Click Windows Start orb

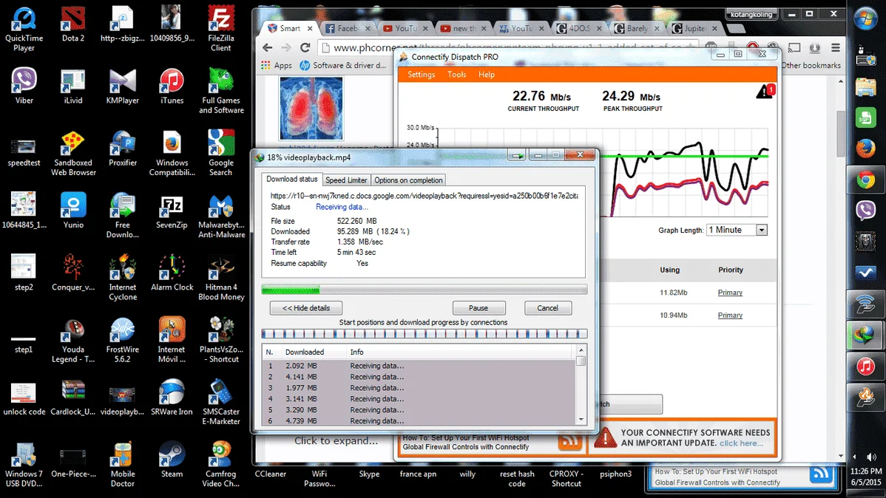click(865, 18)
